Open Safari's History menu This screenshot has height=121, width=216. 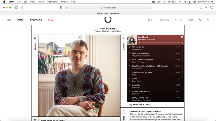pos(41,2)
